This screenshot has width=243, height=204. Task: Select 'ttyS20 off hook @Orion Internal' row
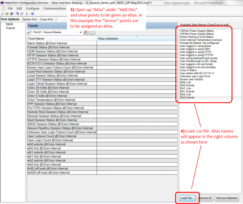pos(62,172)
